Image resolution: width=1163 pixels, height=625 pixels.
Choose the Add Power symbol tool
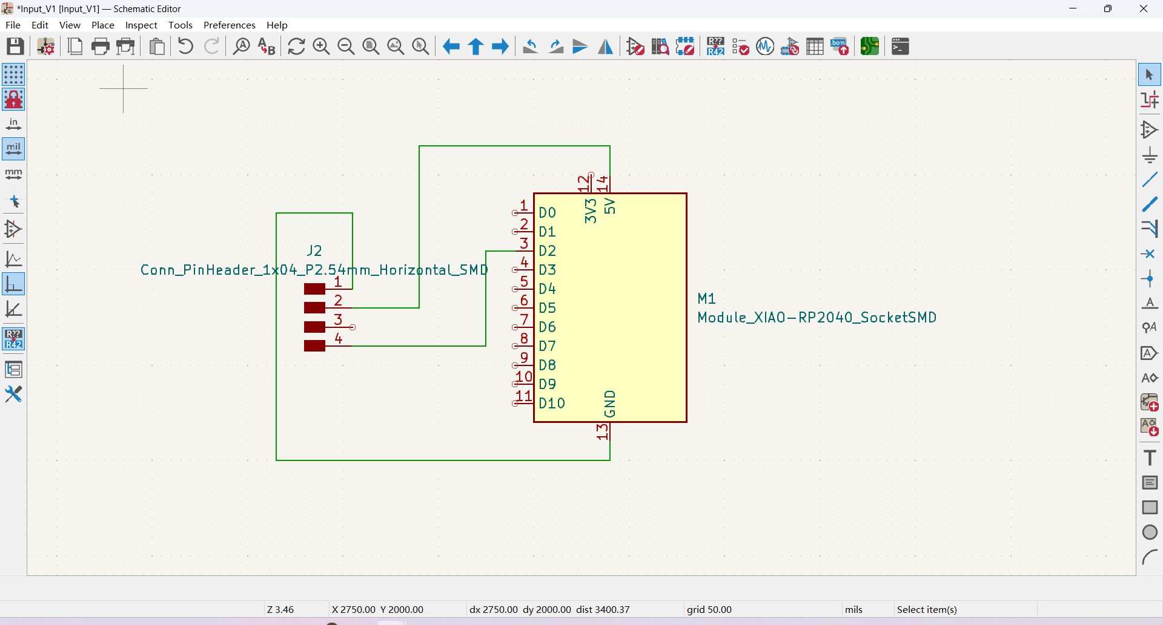[1149, 155]
